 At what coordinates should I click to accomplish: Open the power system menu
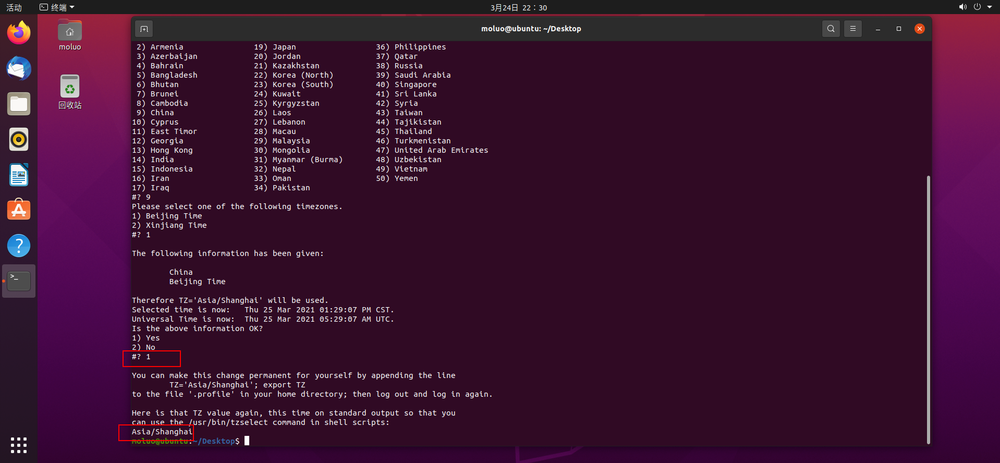977,7
